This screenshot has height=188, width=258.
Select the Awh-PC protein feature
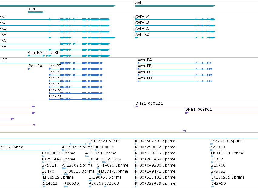[175, 75]
